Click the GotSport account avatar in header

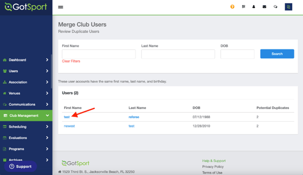click(289, 7)
